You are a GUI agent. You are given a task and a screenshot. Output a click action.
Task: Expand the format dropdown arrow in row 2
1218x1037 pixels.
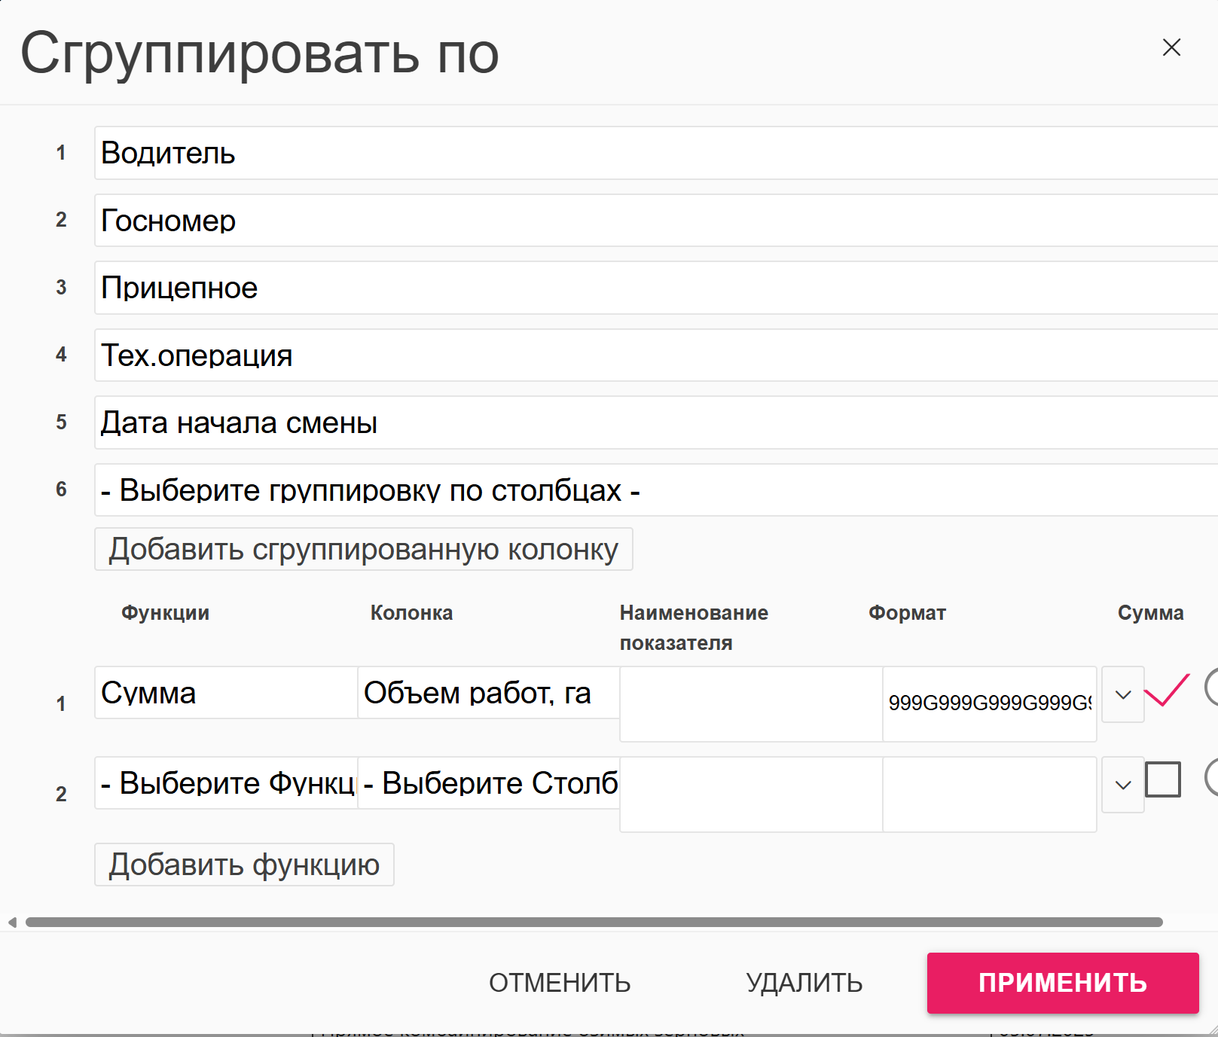[x=1122, y=785]
